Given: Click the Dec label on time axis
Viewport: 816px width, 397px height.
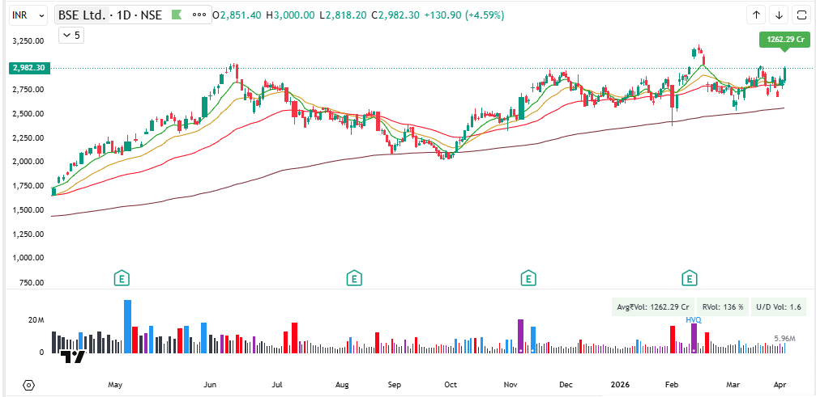Looking at the screenshot, I should pos(566,385).
